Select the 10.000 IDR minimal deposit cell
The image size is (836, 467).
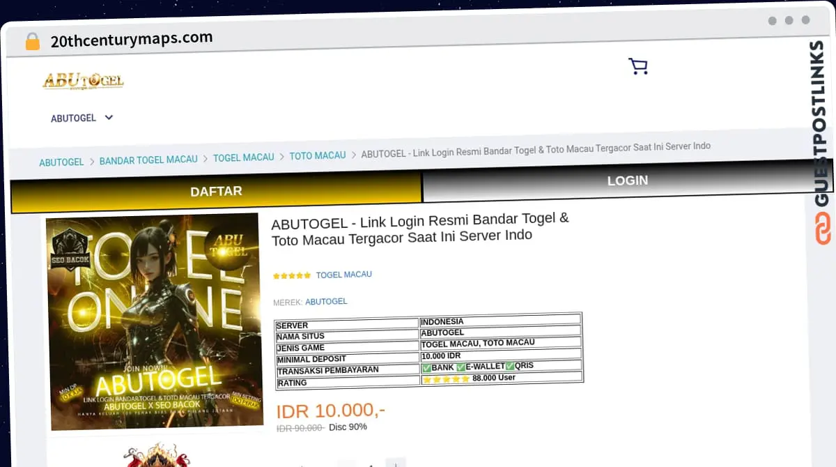pos(501,355)
